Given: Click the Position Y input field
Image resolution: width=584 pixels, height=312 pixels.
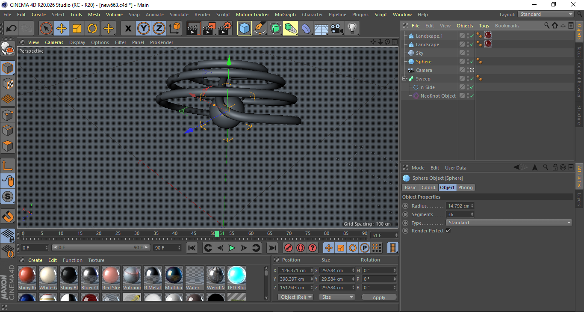Looking at the screenshot, I should [296, 279].
